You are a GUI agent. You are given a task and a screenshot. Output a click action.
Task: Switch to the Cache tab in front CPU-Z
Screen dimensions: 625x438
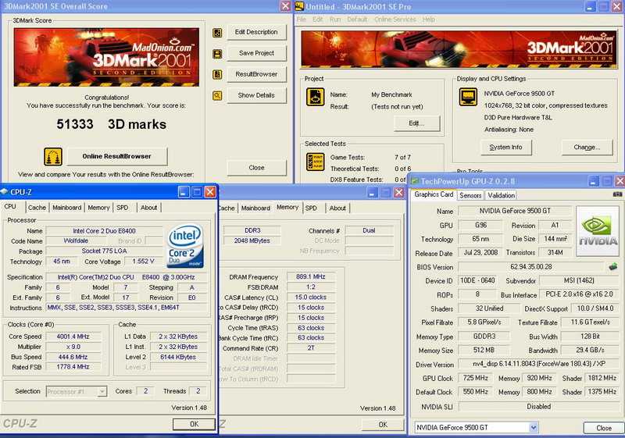(x=37, y=208)
